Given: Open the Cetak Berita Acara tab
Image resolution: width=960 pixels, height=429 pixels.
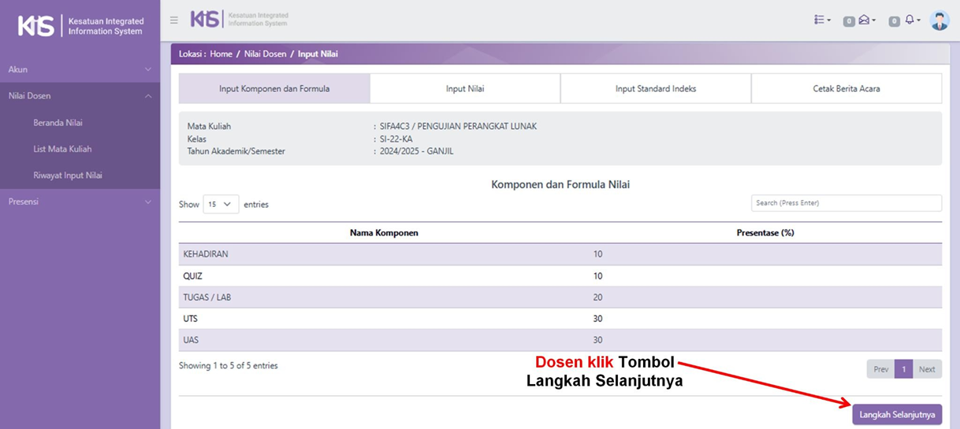Looking at the screenshot, I should 846,89.
